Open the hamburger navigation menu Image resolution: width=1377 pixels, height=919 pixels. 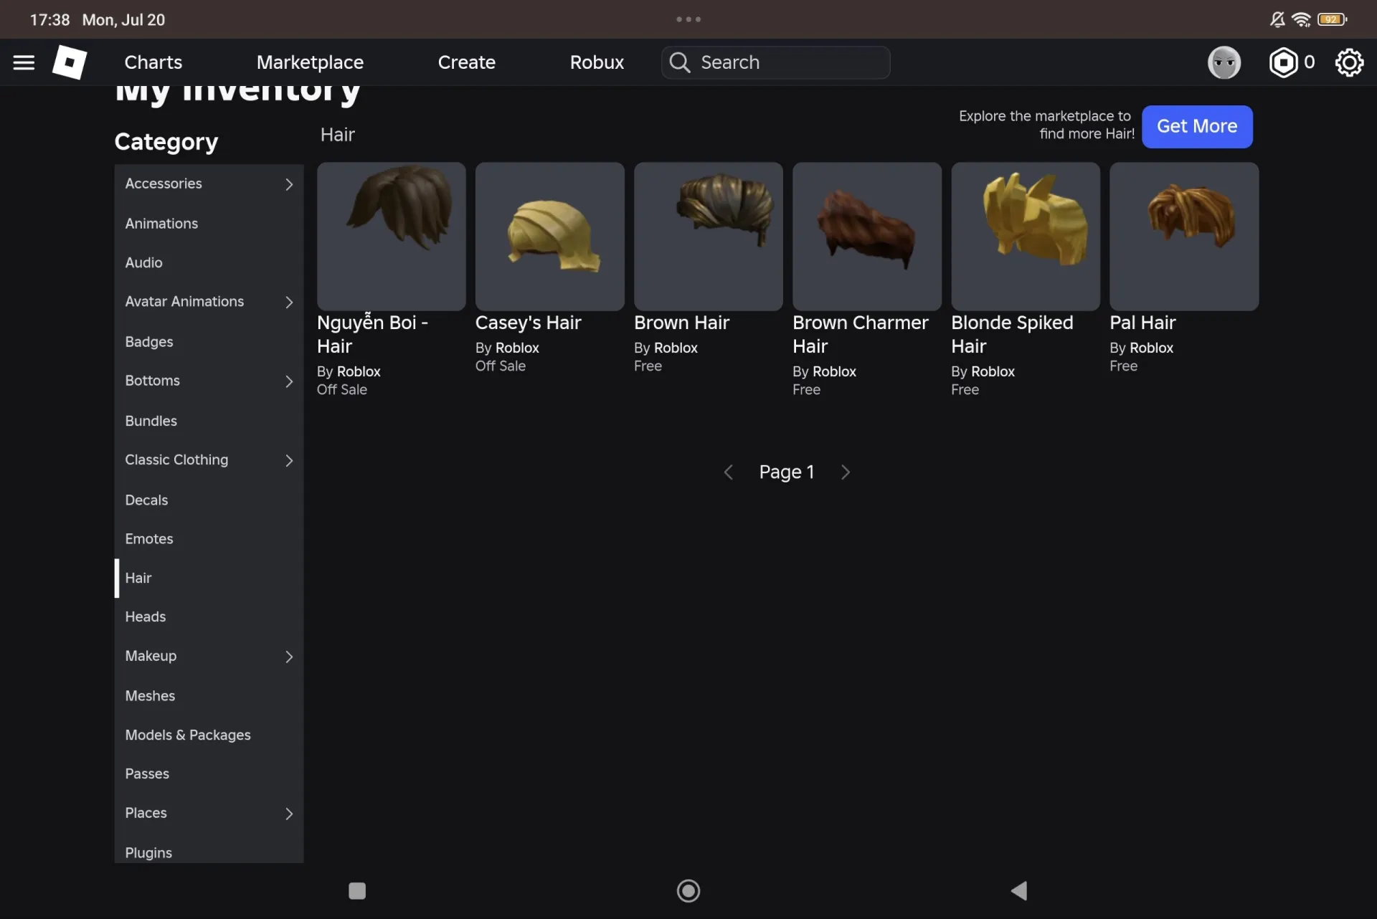(24, 62)
